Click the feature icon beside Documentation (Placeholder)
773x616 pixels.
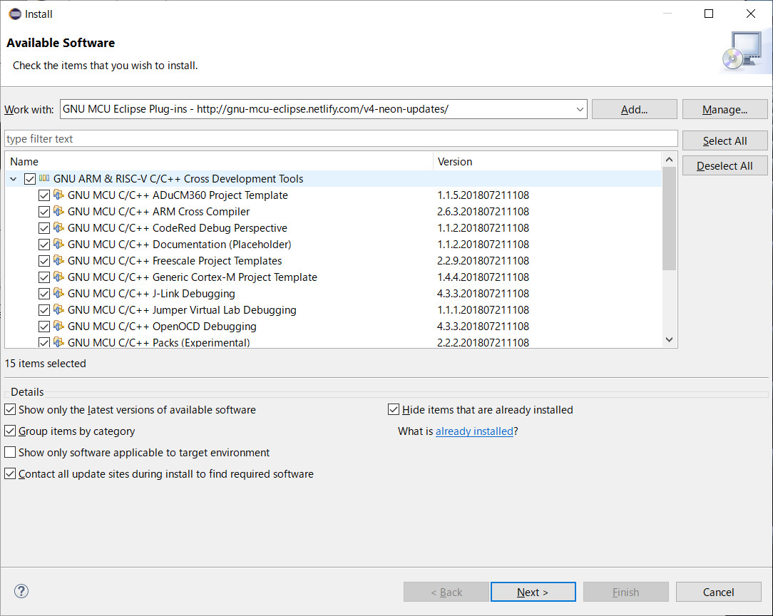point(58,244)
